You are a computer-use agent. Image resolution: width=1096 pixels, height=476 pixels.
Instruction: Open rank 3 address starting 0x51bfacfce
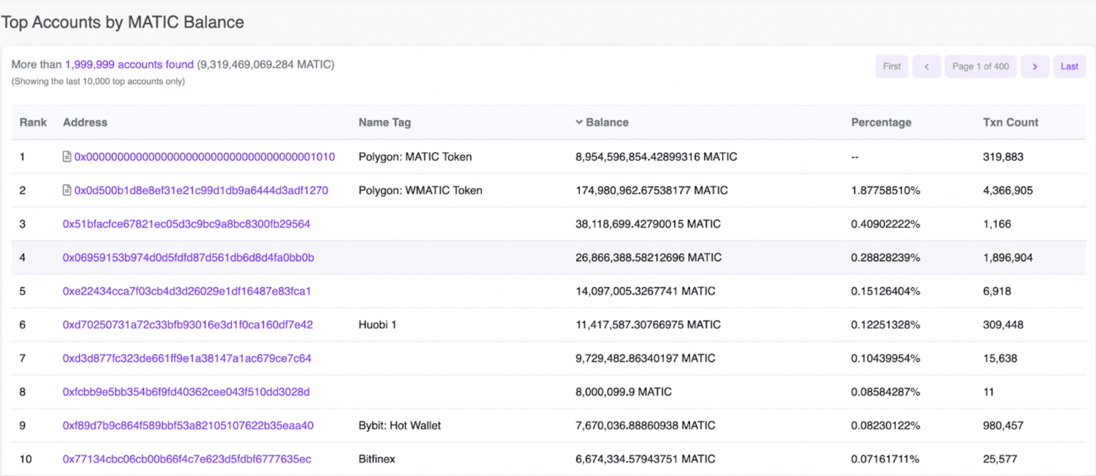186,224
